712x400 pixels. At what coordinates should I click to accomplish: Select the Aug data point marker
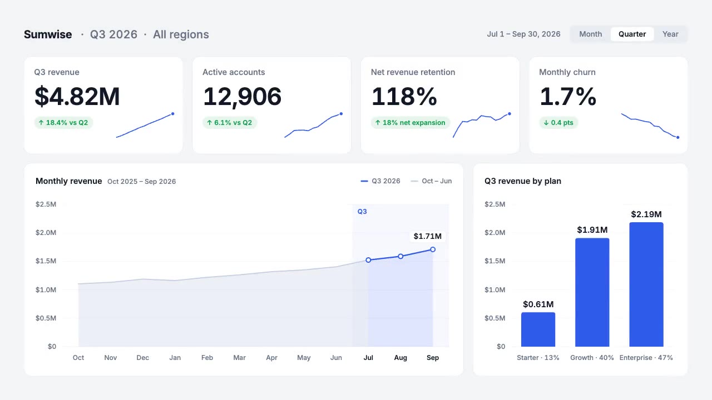pyautogui.click(x=400, y=256)
